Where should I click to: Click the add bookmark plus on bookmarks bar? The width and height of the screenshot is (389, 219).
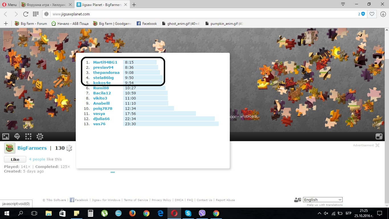pos(6,23)
